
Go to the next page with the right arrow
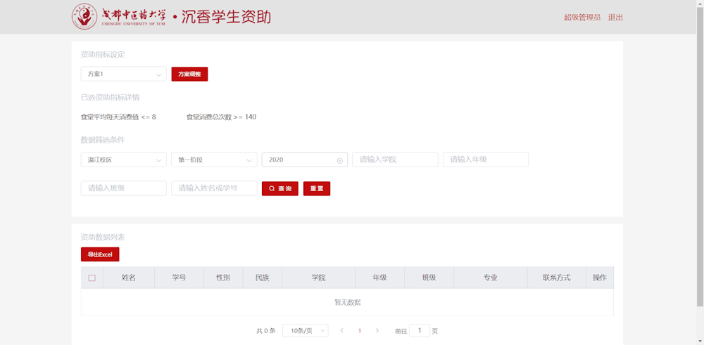pyautogui.click(x=377, y=330)
